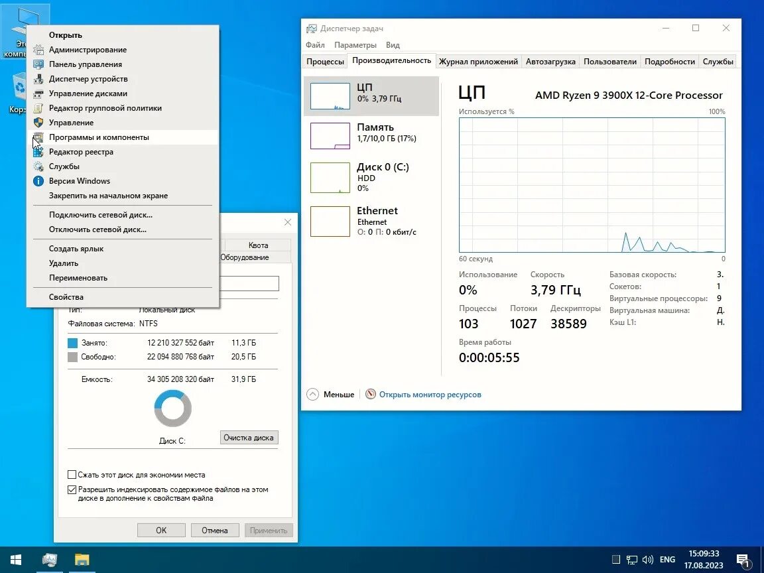Close the disk properties dialog
The height and width of the screenshot is (573, 764).
click(x=287, y=222)
